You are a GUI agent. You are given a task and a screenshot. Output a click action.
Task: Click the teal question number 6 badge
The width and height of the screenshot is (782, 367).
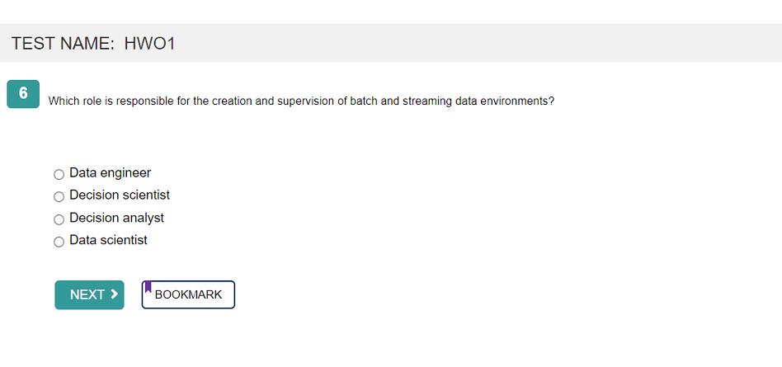coord(23,94)
